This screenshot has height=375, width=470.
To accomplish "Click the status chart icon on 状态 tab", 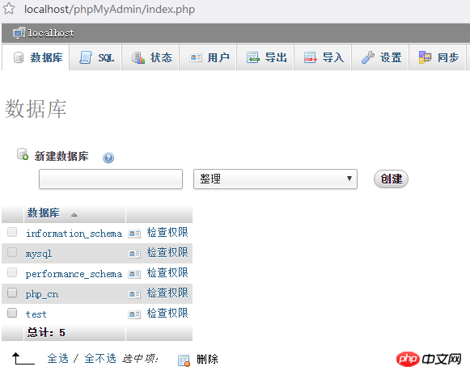I will 138,57.
